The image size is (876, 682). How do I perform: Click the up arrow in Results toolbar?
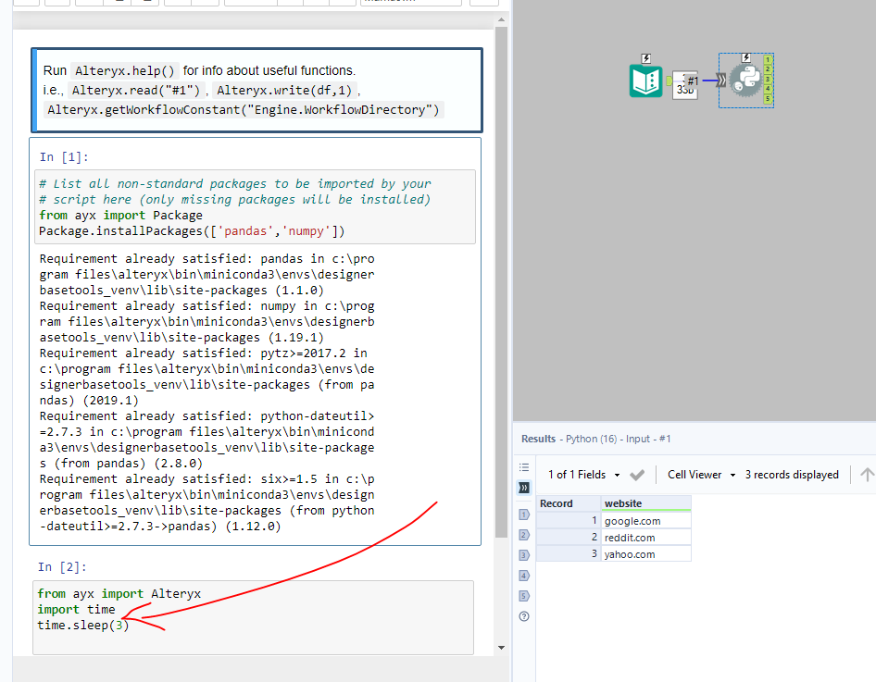coord(867,475)
